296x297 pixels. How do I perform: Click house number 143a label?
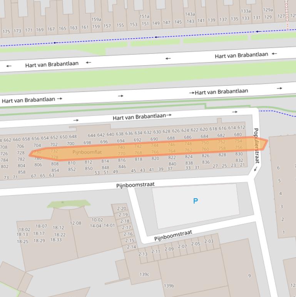click(x=190, y=14)
